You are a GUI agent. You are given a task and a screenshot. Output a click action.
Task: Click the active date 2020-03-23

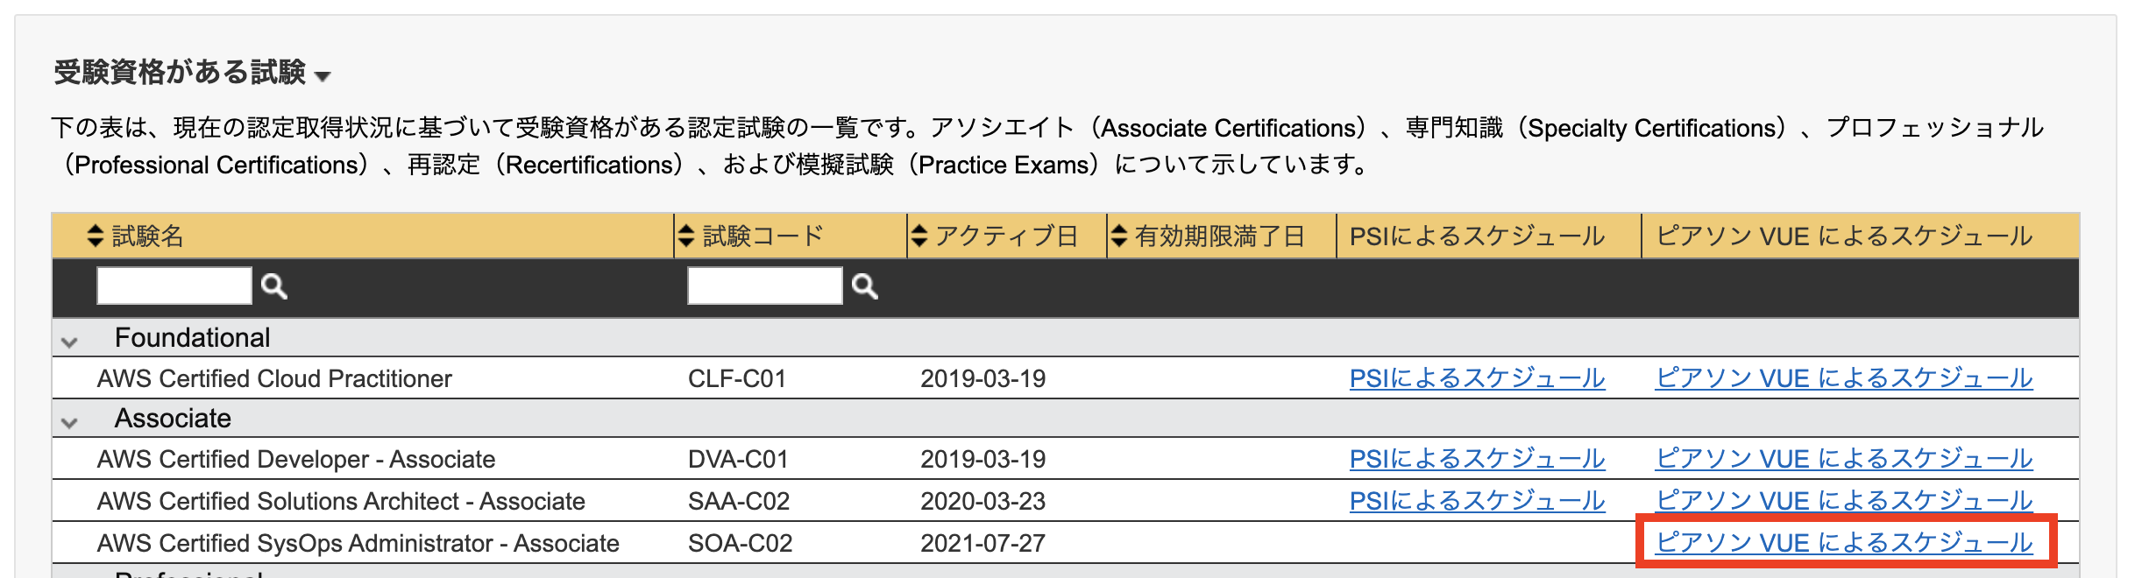click(982, 501)
